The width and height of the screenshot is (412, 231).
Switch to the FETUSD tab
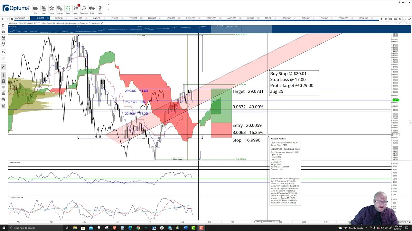tap(268, 18)
